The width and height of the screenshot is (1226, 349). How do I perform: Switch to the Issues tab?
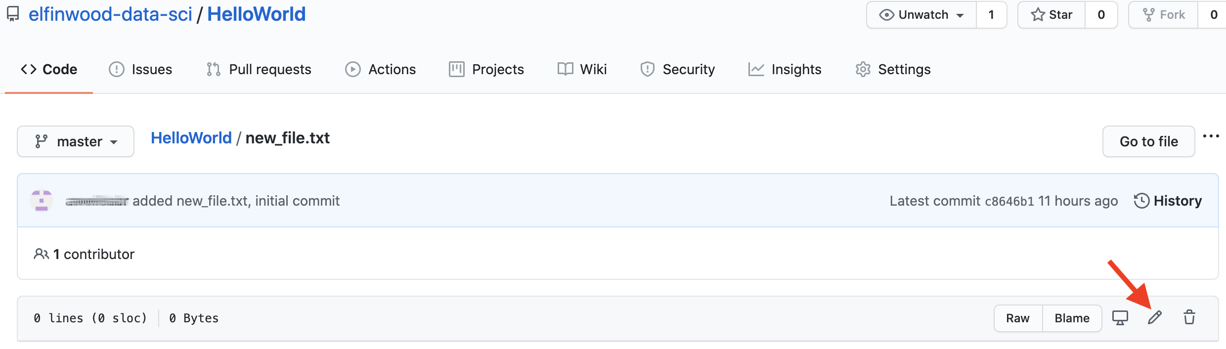click(141, 69)
